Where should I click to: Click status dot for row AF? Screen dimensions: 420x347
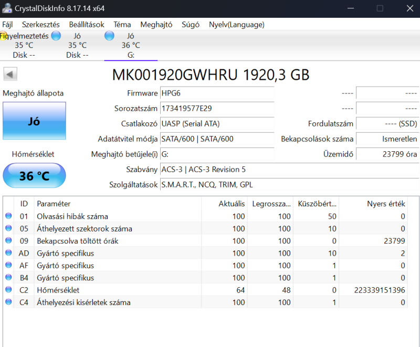click(x=8, y=265)
